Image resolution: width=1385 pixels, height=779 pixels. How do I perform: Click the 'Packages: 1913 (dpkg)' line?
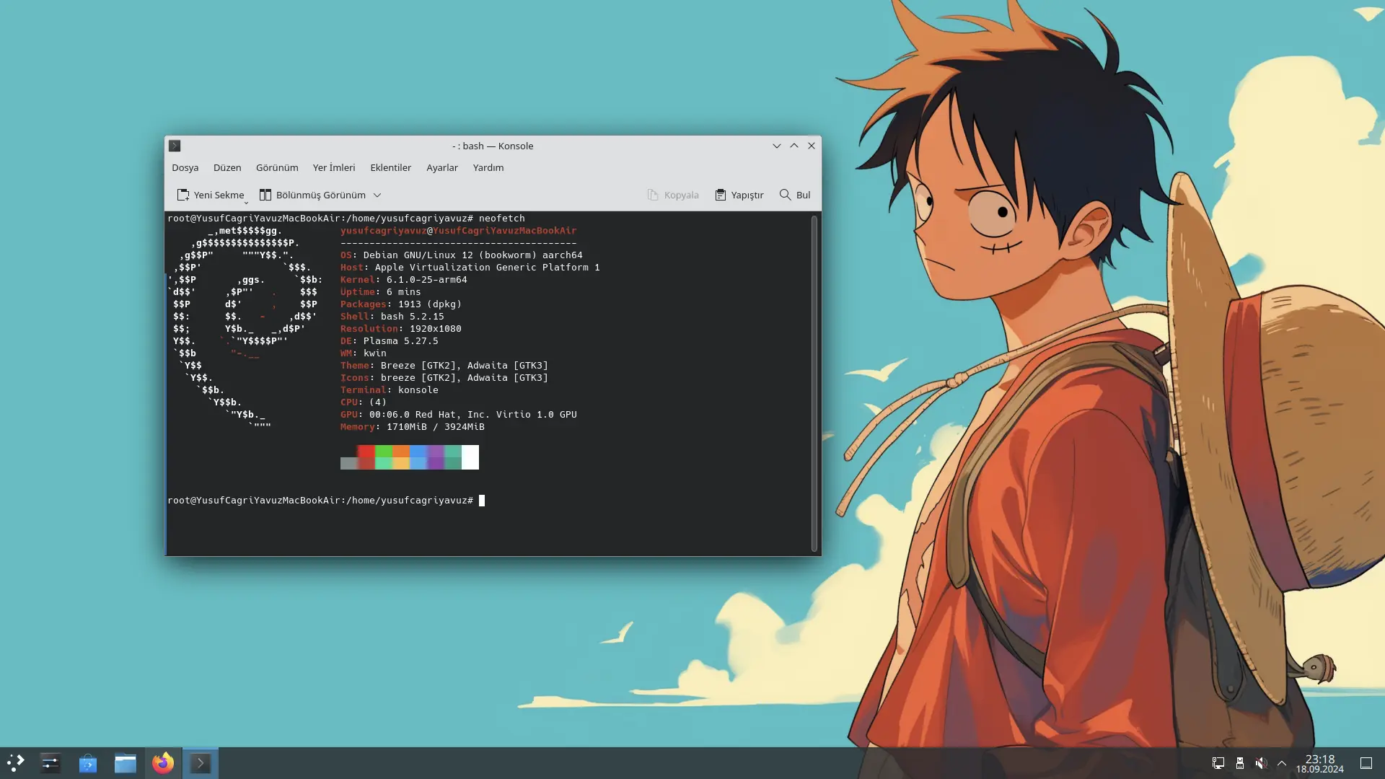pos(401,304)
